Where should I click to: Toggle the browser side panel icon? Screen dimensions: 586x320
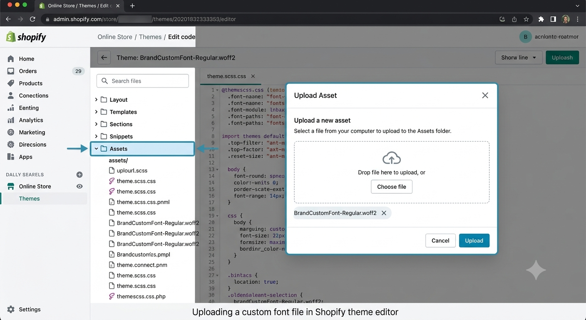tap(553, 19)
